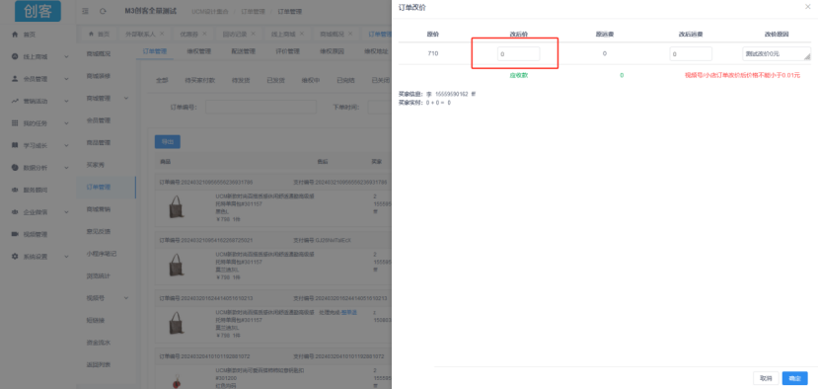The height and width of the screenshot is (389, 818).
Task: Click the icon beside 企业微信
Action: pos(15,212)
